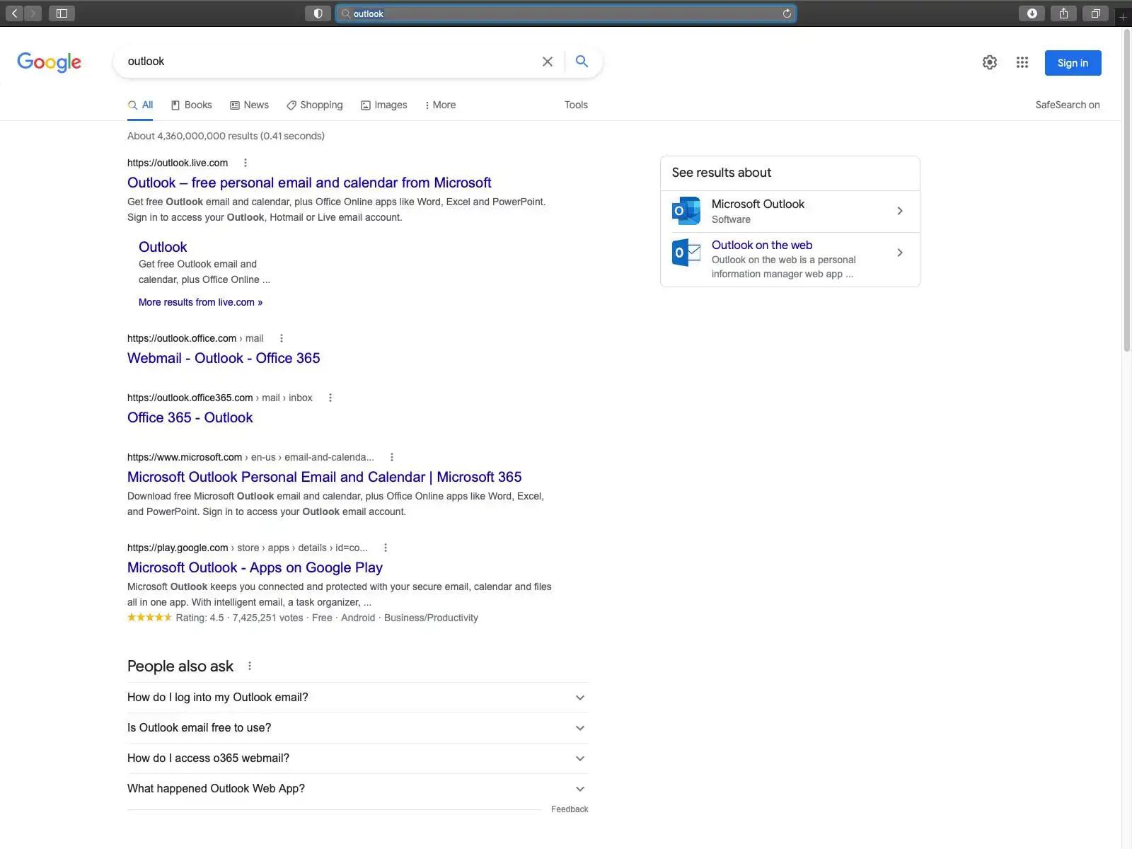Open the More search categories menu
Screen dimensions: 1132x849
coord(440,105)
